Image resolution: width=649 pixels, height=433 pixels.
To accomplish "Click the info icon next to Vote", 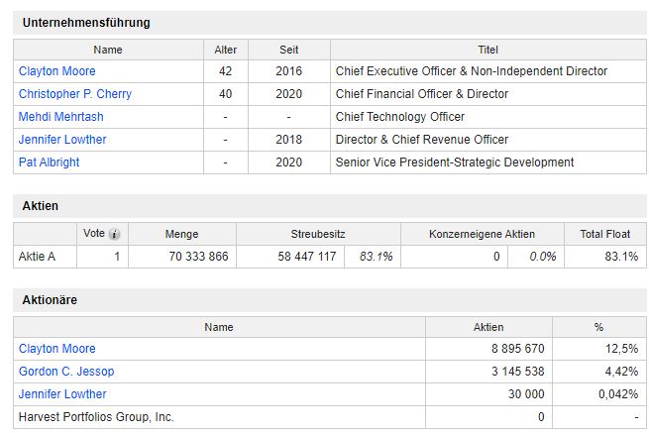I will pyautogui.click(x=115, y=234).
